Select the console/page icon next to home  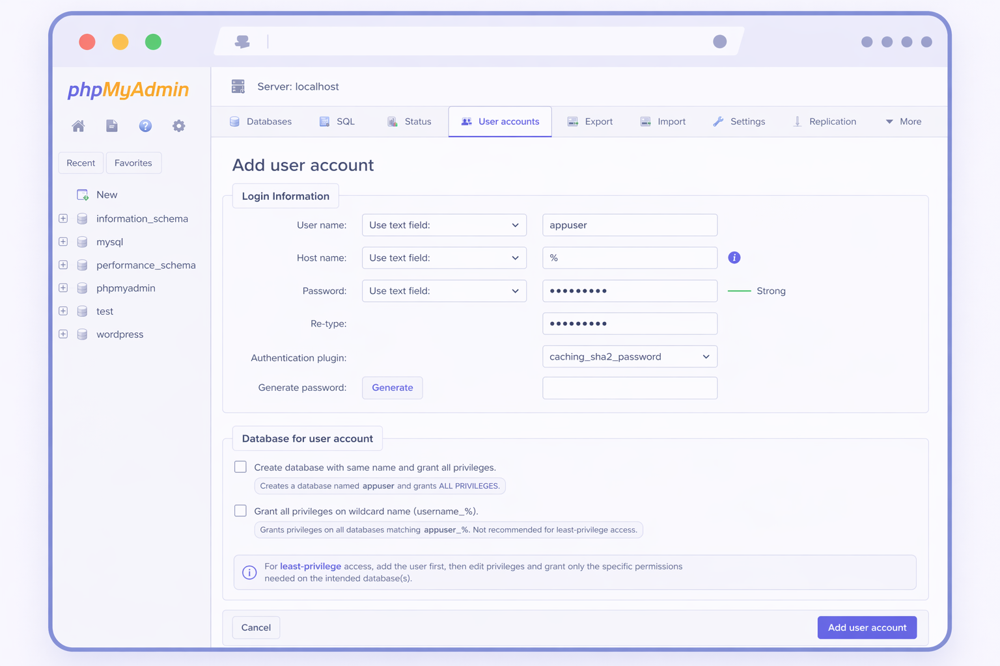[111, 126]
